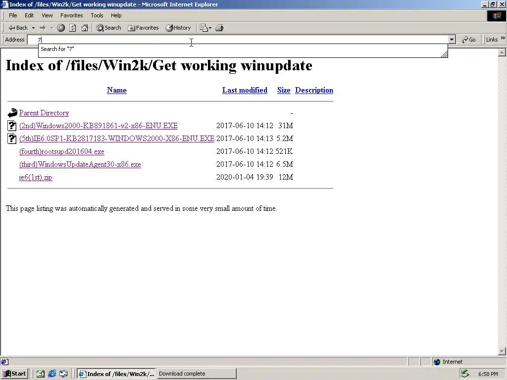
Task: Click unknown-file icon beside (2nd)Windows2000 file
Action: click(12, 125)
